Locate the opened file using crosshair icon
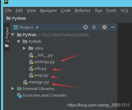The image size is (132, 110). click(x=86, y=27)
